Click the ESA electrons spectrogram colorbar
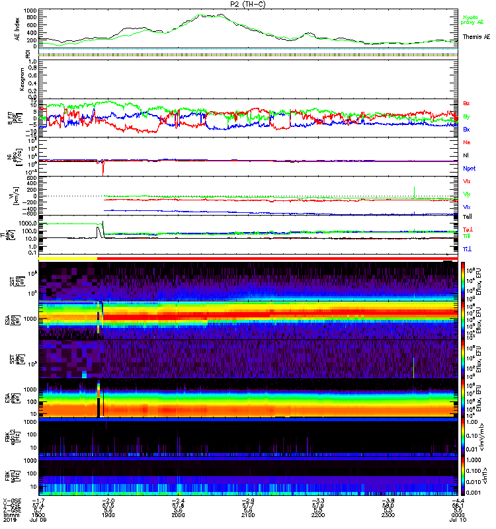The image size is (496, 529). [463, 398]
